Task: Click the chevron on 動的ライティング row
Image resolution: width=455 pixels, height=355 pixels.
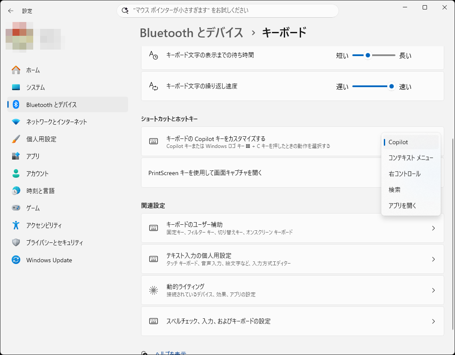Action: (433, 290)
